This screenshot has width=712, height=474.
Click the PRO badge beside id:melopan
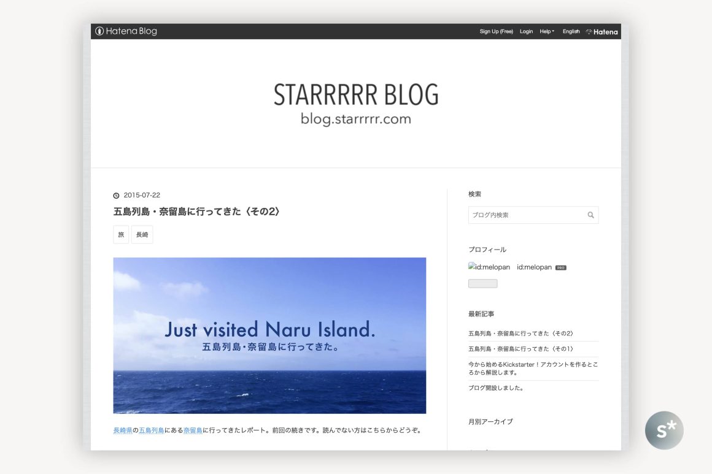(560, 268)
